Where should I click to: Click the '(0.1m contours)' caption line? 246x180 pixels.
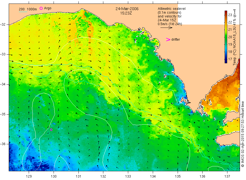[x=169, y=13]
